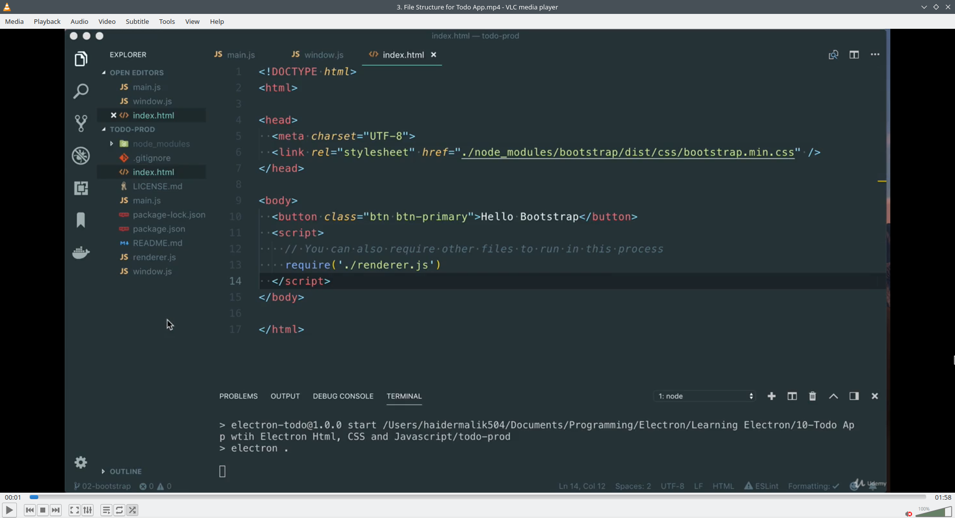The image size is (955, 518).
Task: Split the terminal pane
Action: [792, 396]
